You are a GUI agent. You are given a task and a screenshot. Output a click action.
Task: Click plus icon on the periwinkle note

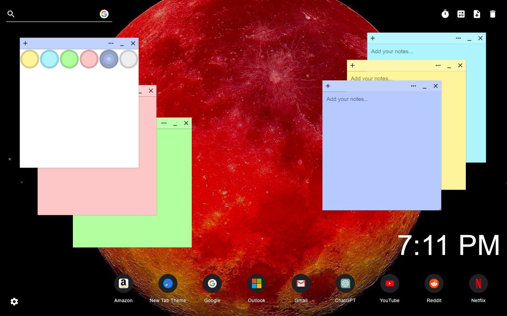328,86
